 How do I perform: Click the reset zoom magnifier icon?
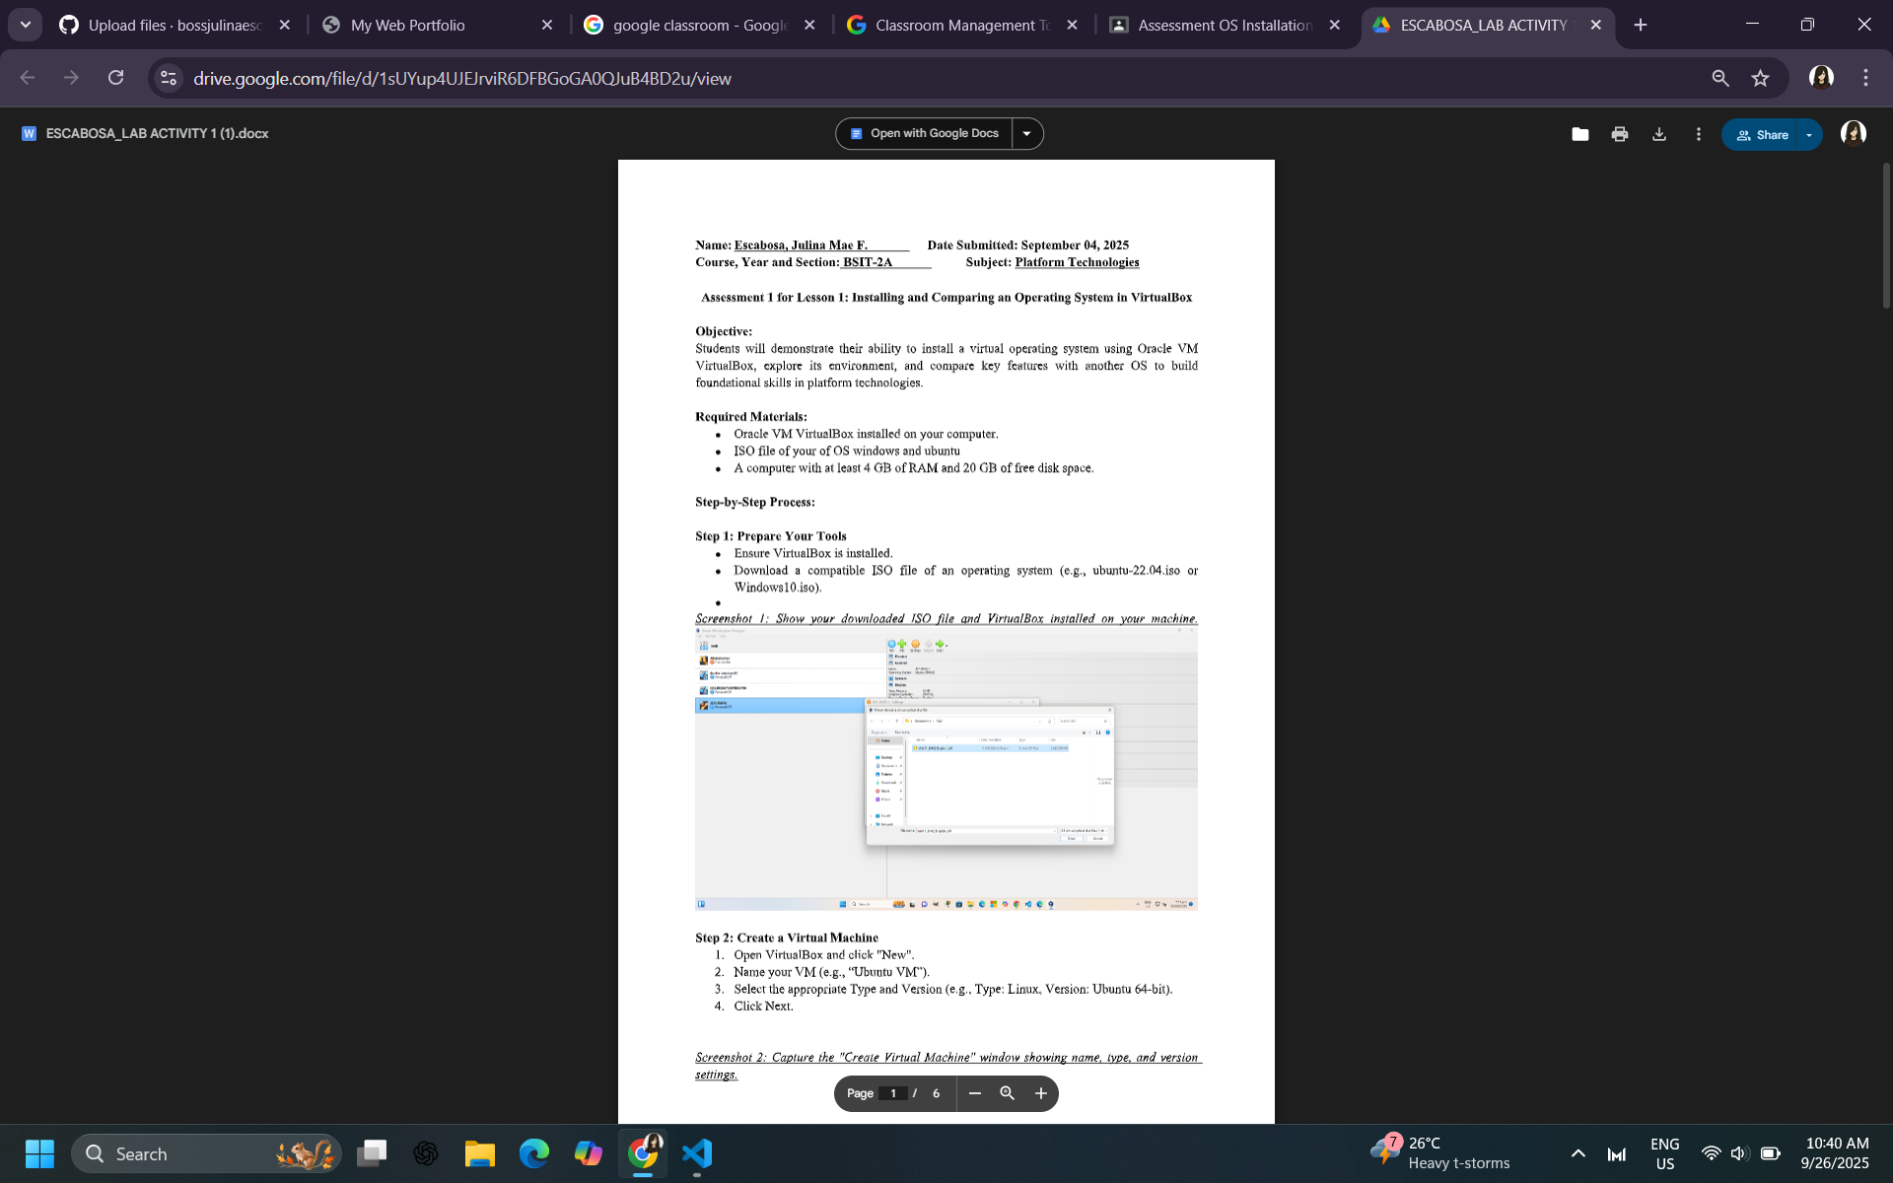(1007, 1093)
